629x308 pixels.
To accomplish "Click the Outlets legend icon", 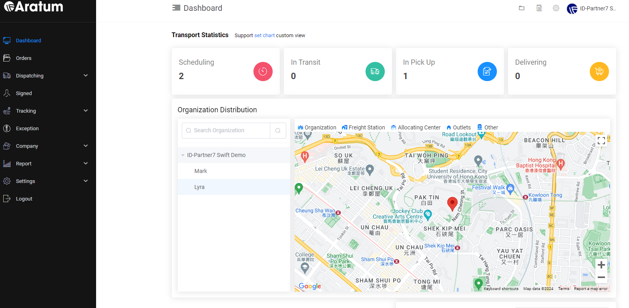I will coord(449,127).
